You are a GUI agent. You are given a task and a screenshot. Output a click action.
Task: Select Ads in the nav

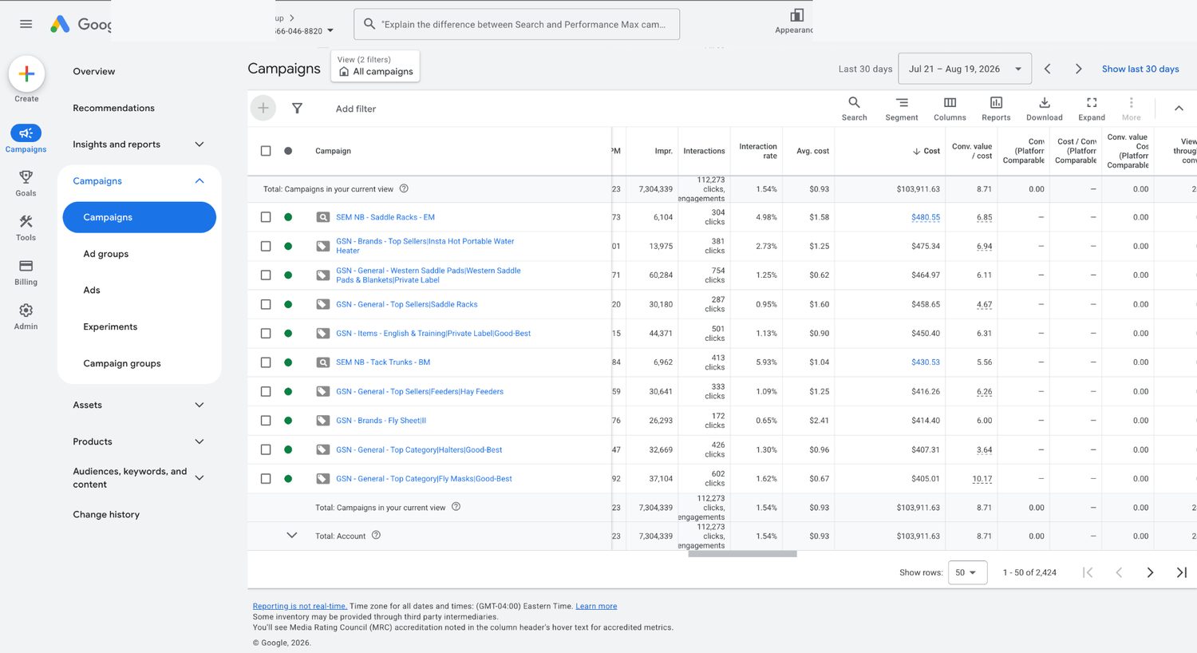tap(92, 290)
